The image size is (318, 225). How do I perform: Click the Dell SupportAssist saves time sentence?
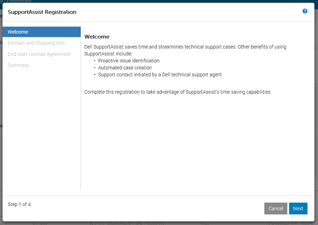(x=185, y=50)
